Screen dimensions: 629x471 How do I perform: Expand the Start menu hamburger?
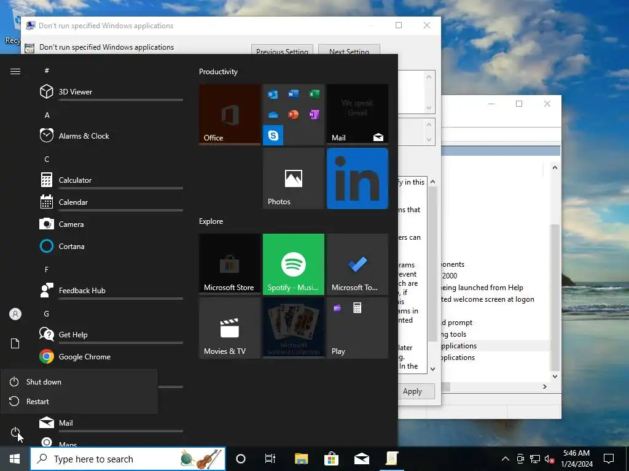click(15, 71)
